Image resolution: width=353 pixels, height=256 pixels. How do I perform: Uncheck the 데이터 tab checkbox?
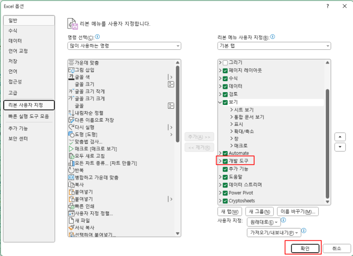point(225,86)
